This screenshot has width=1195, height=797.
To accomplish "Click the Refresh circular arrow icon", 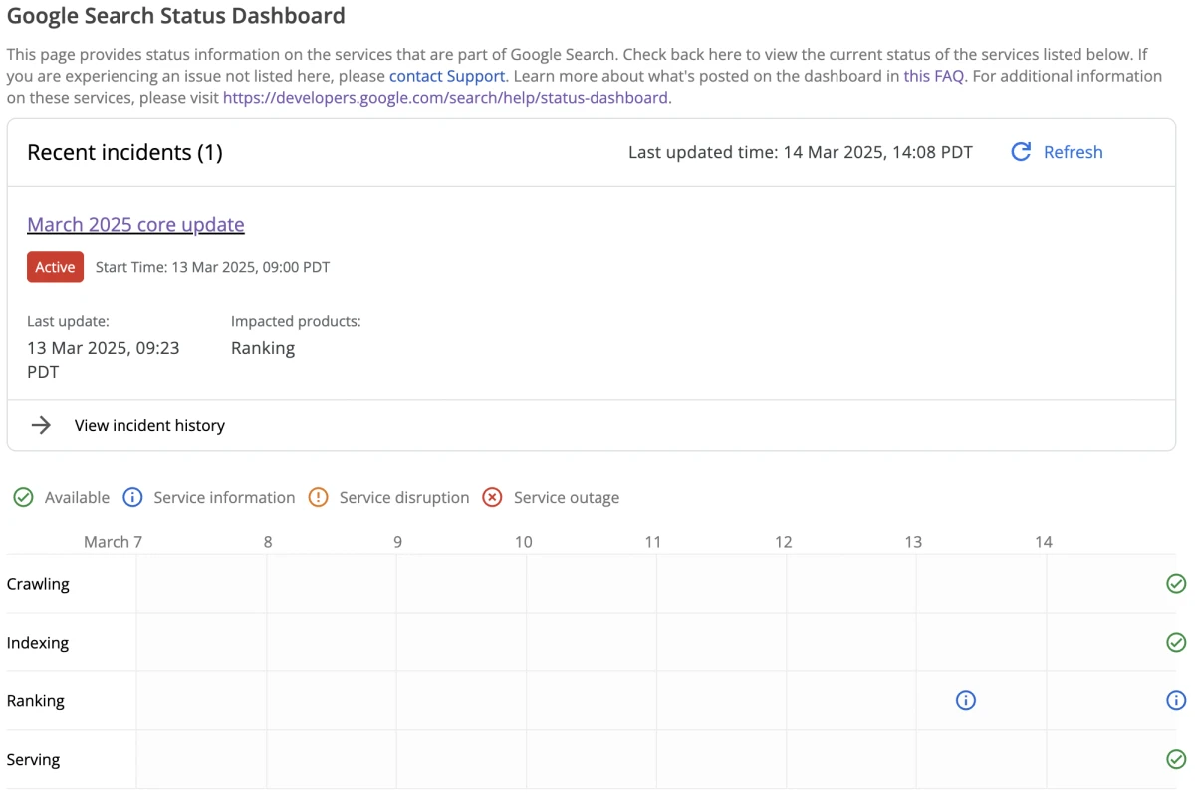I will click(1021, 152).
